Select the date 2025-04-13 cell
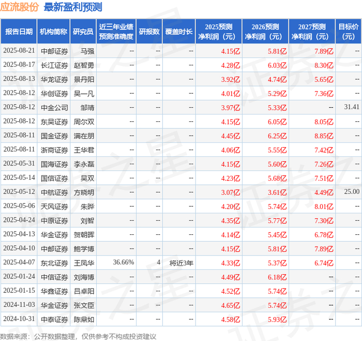The height and width of the screenshot is (341, 362). (19, 234)
